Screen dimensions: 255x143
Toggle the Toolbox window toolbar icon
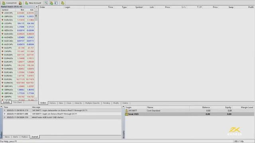tap(57, 3)
